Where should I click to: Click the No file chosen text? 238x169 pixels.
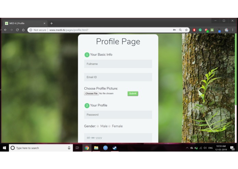coord(106,93)
